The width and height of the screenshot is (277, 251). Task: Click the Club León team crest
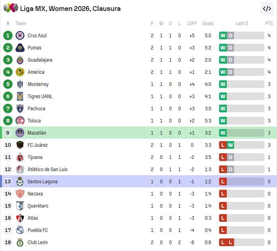20,242
